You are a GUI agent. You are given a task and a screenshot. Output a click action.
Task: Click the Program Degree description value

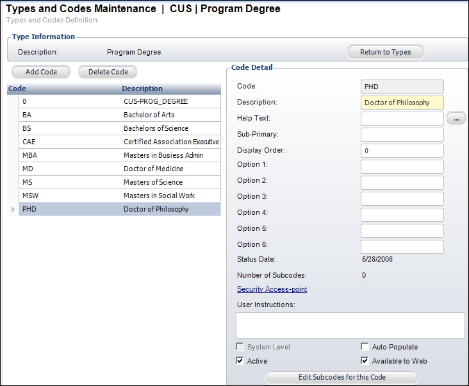pyautogui.click(x=134, y=52)
